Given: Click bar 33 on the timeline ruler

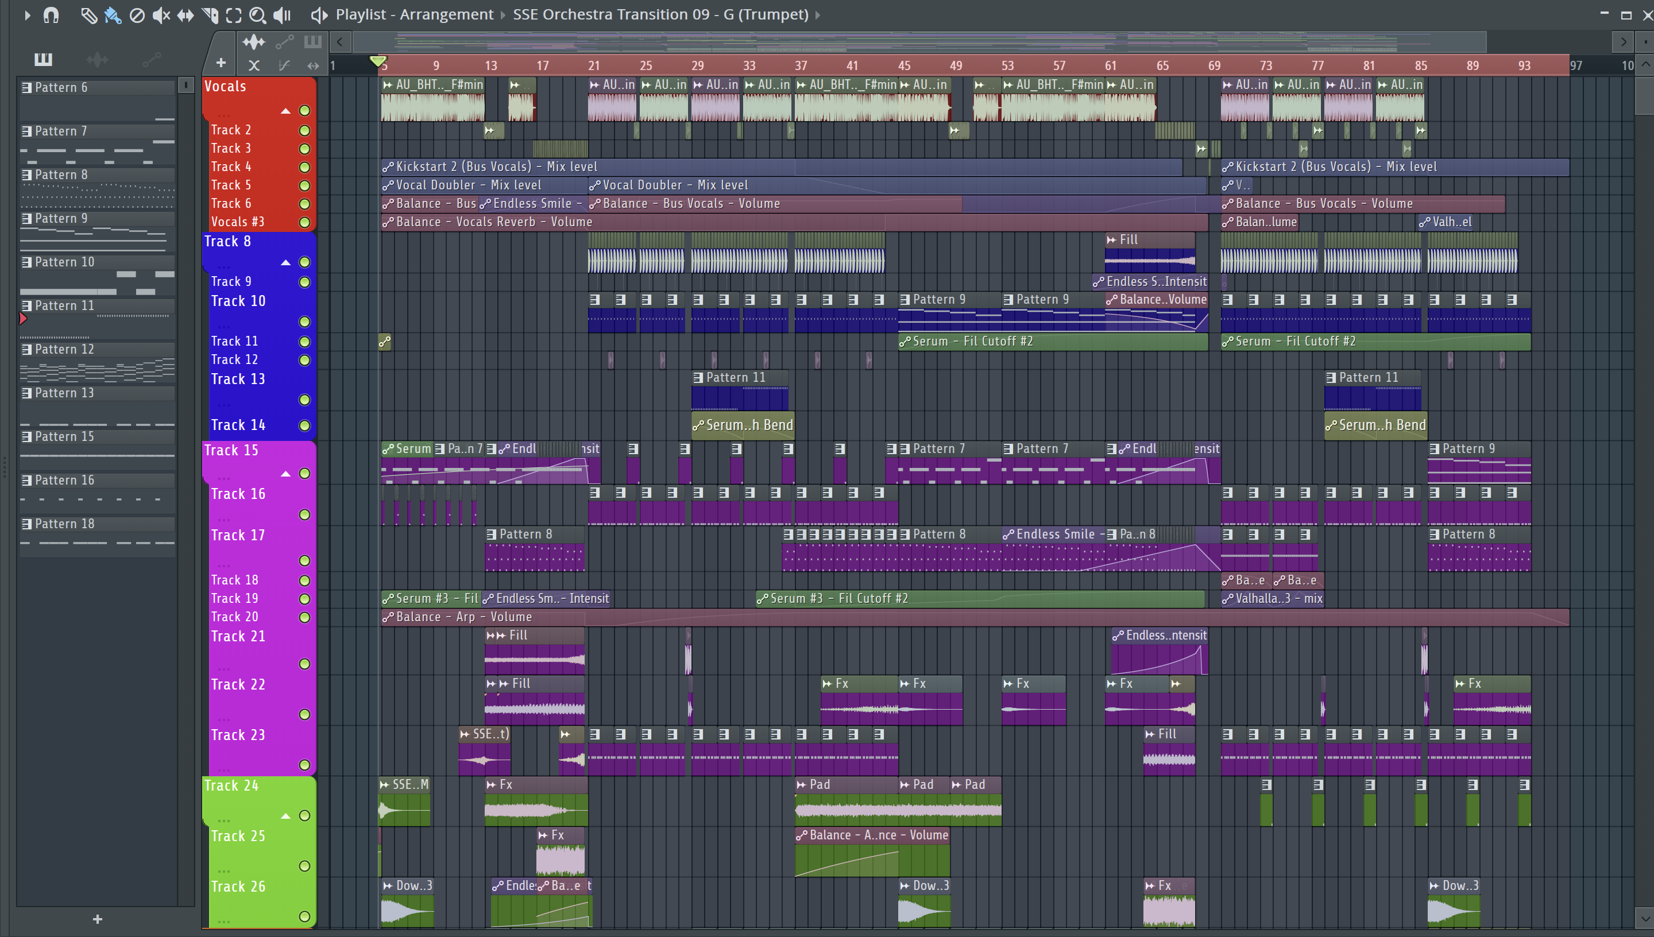Looking at the screenshot, I should pyautogui.click(x=749, y=65).
